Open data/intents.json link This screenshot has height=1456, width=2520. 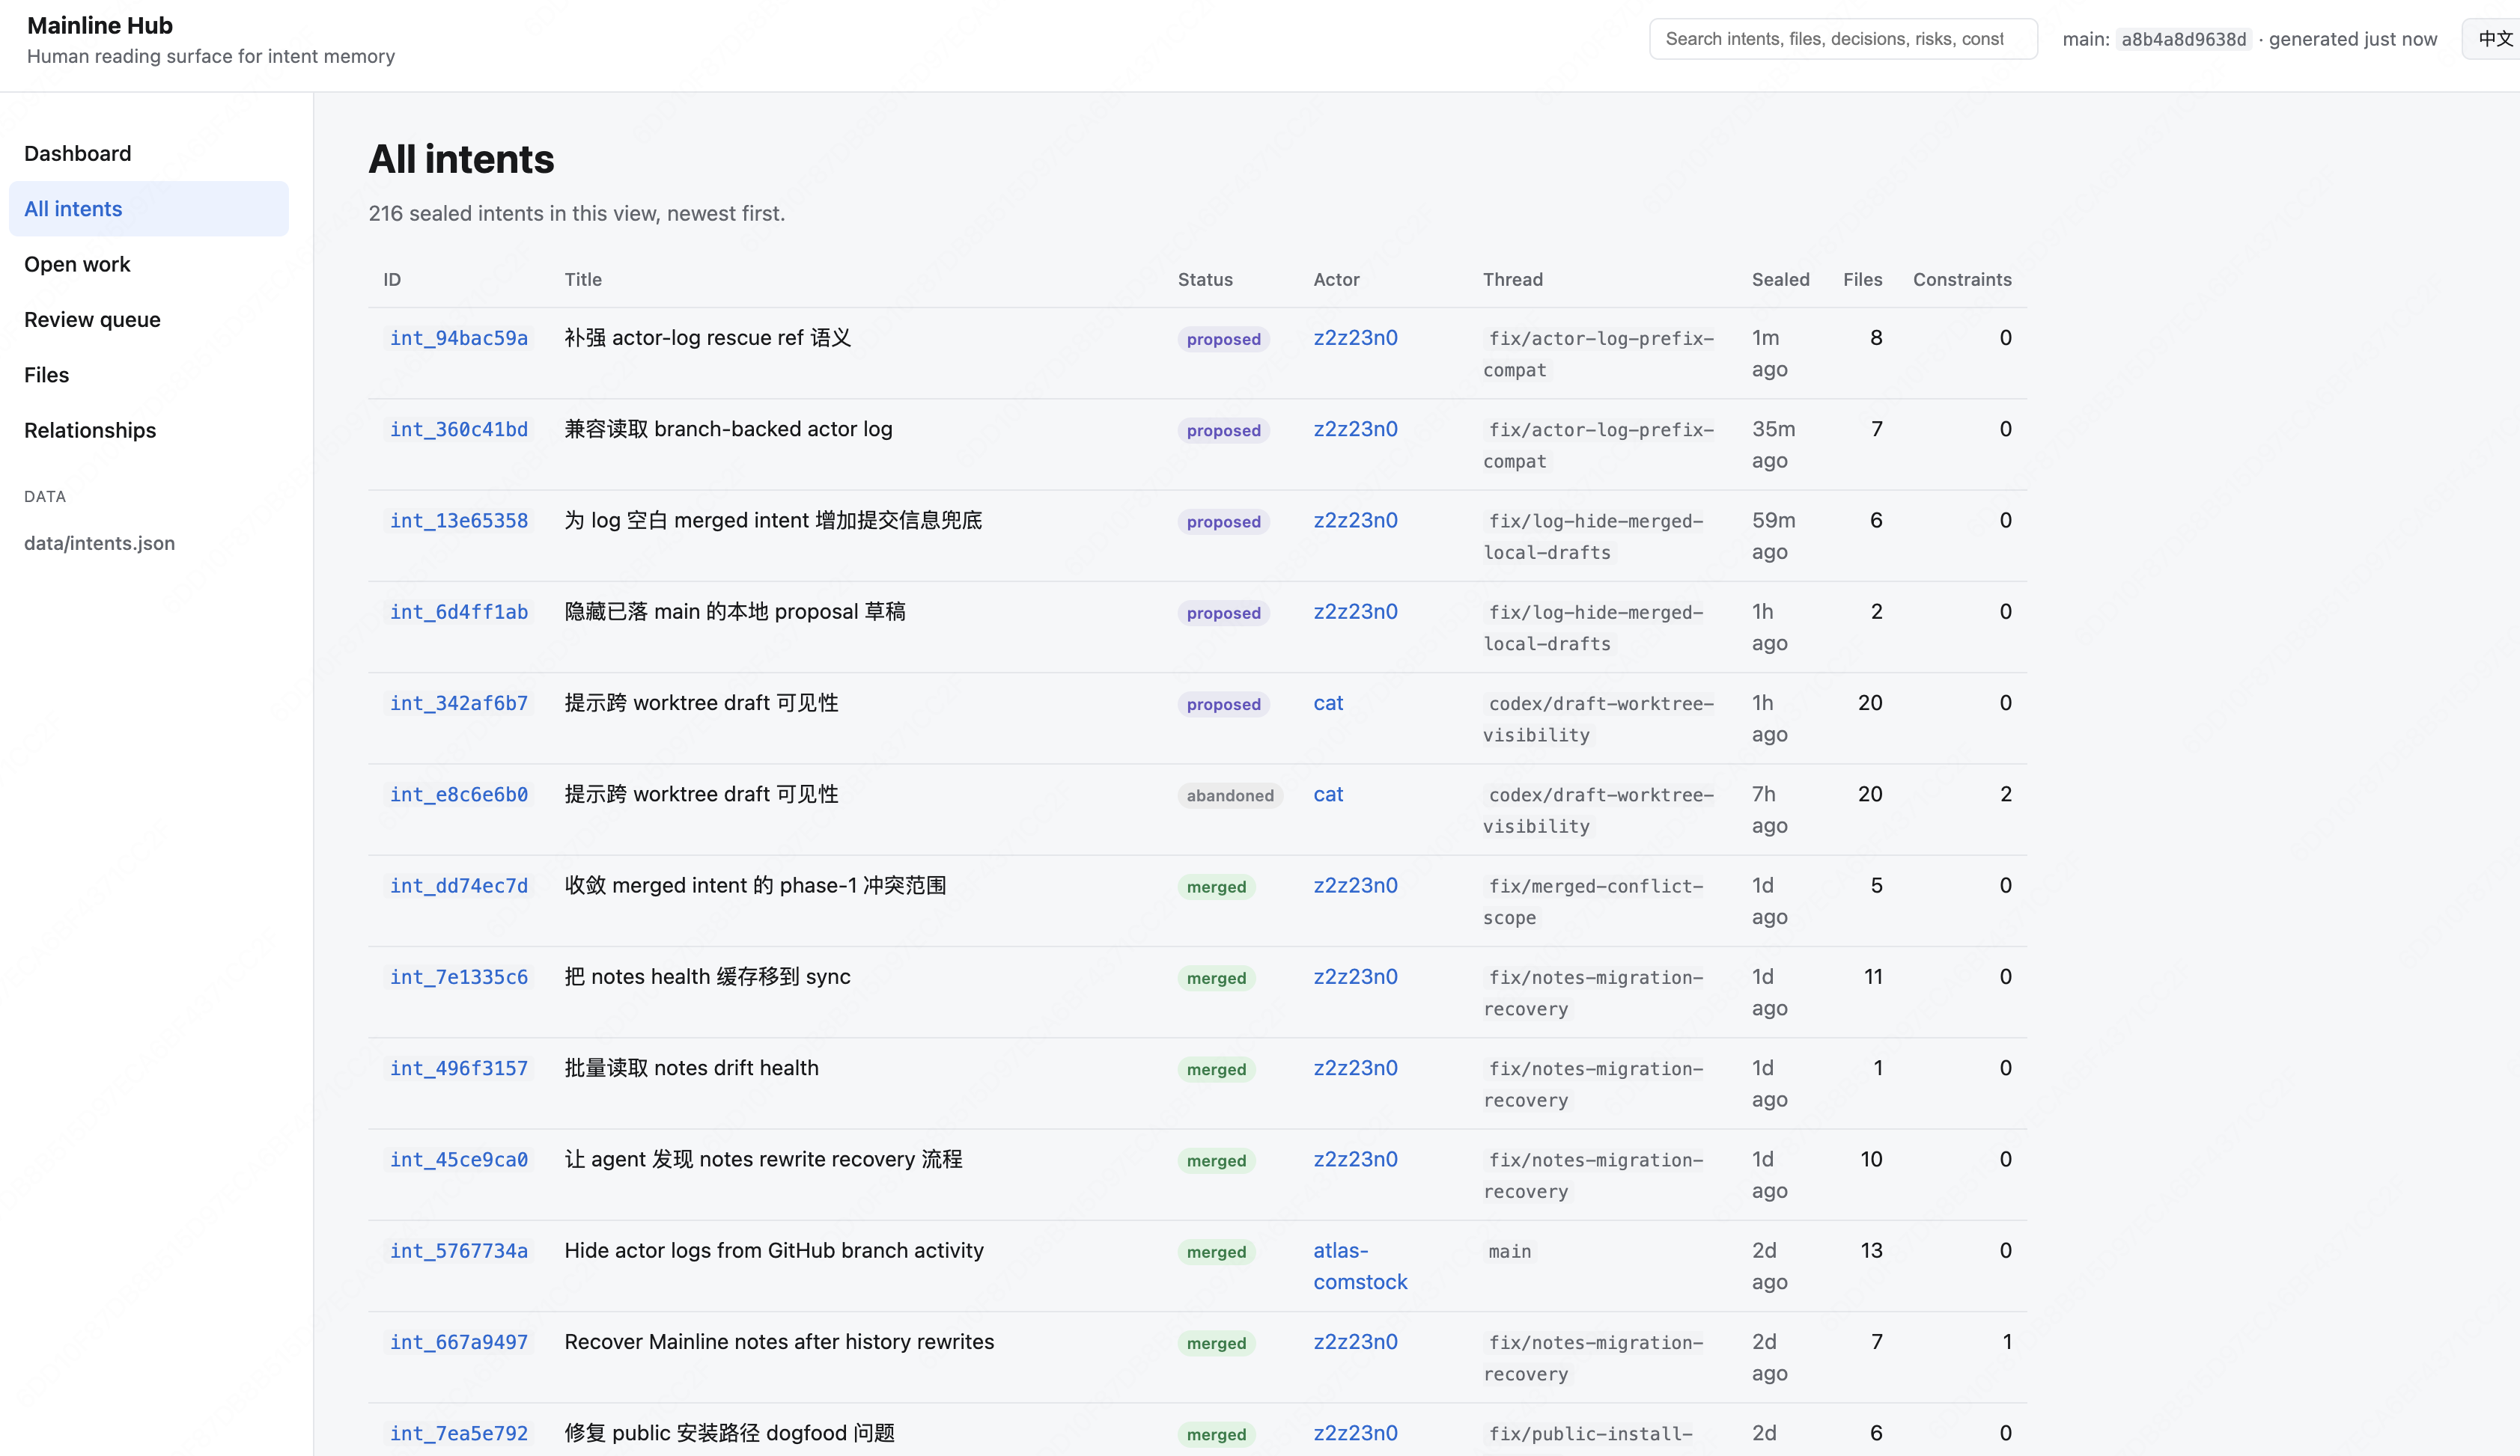(x=99, y=544)
